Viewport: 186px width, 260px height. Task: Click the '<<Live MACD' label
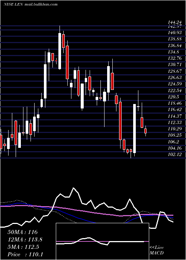(x=157, y=250)
